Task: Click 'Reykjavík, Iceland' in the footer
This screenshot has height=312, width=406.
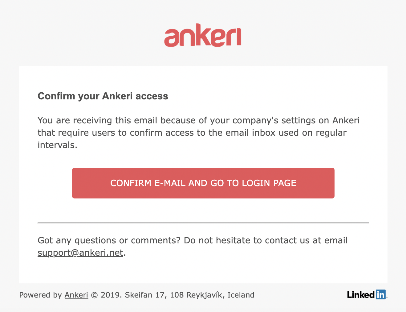Action: [221, 295]
